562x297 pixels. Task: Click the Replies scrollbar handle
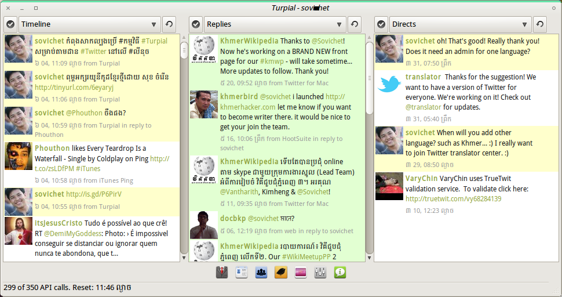(370, 78)
